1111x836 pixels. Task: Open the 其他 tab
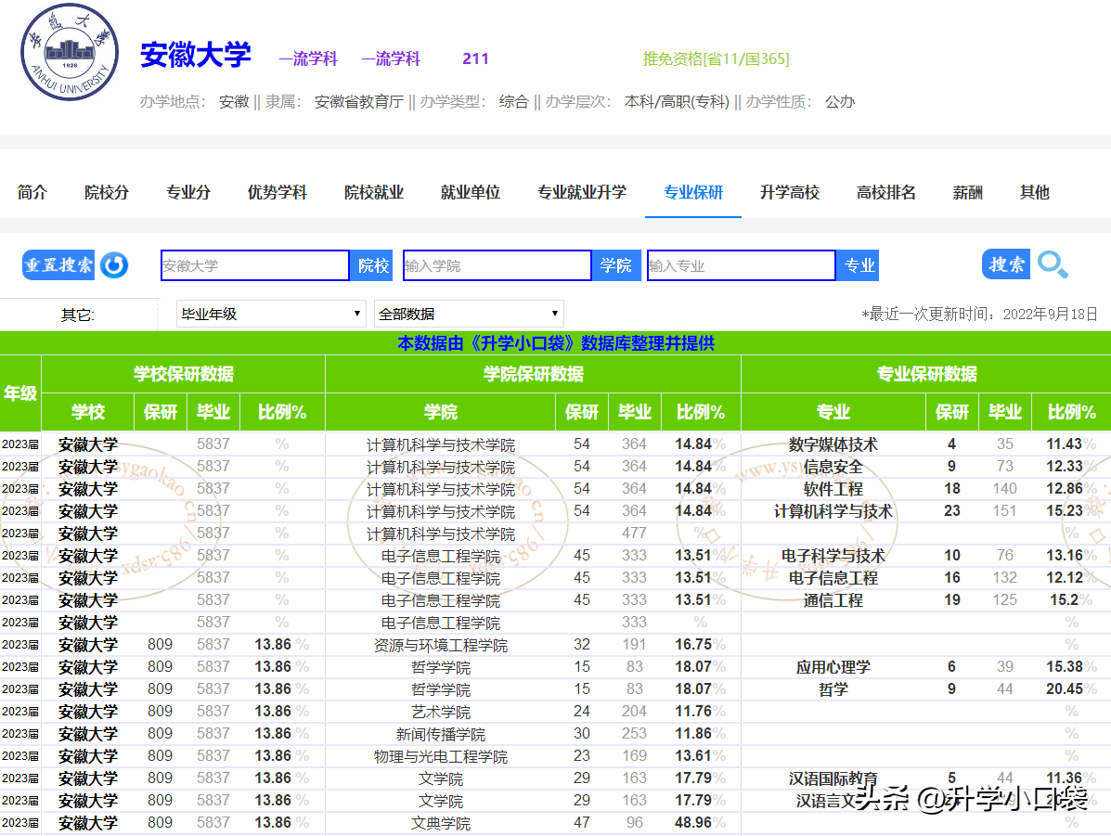(1034, 192)
